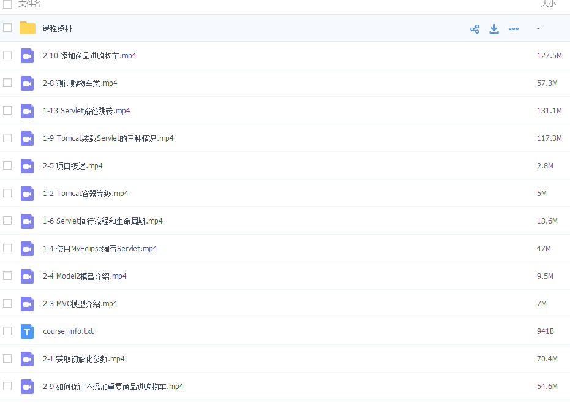Click video icon of 2-3 MVC模型介绍.mp4

click(28, 304)
